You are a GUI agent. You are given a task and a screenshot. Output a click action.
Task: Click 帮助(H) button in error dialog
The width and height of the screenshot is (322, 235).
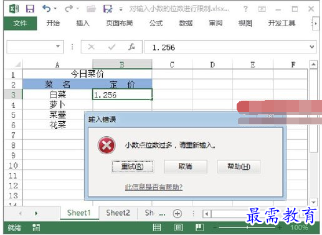click(239, 167)
